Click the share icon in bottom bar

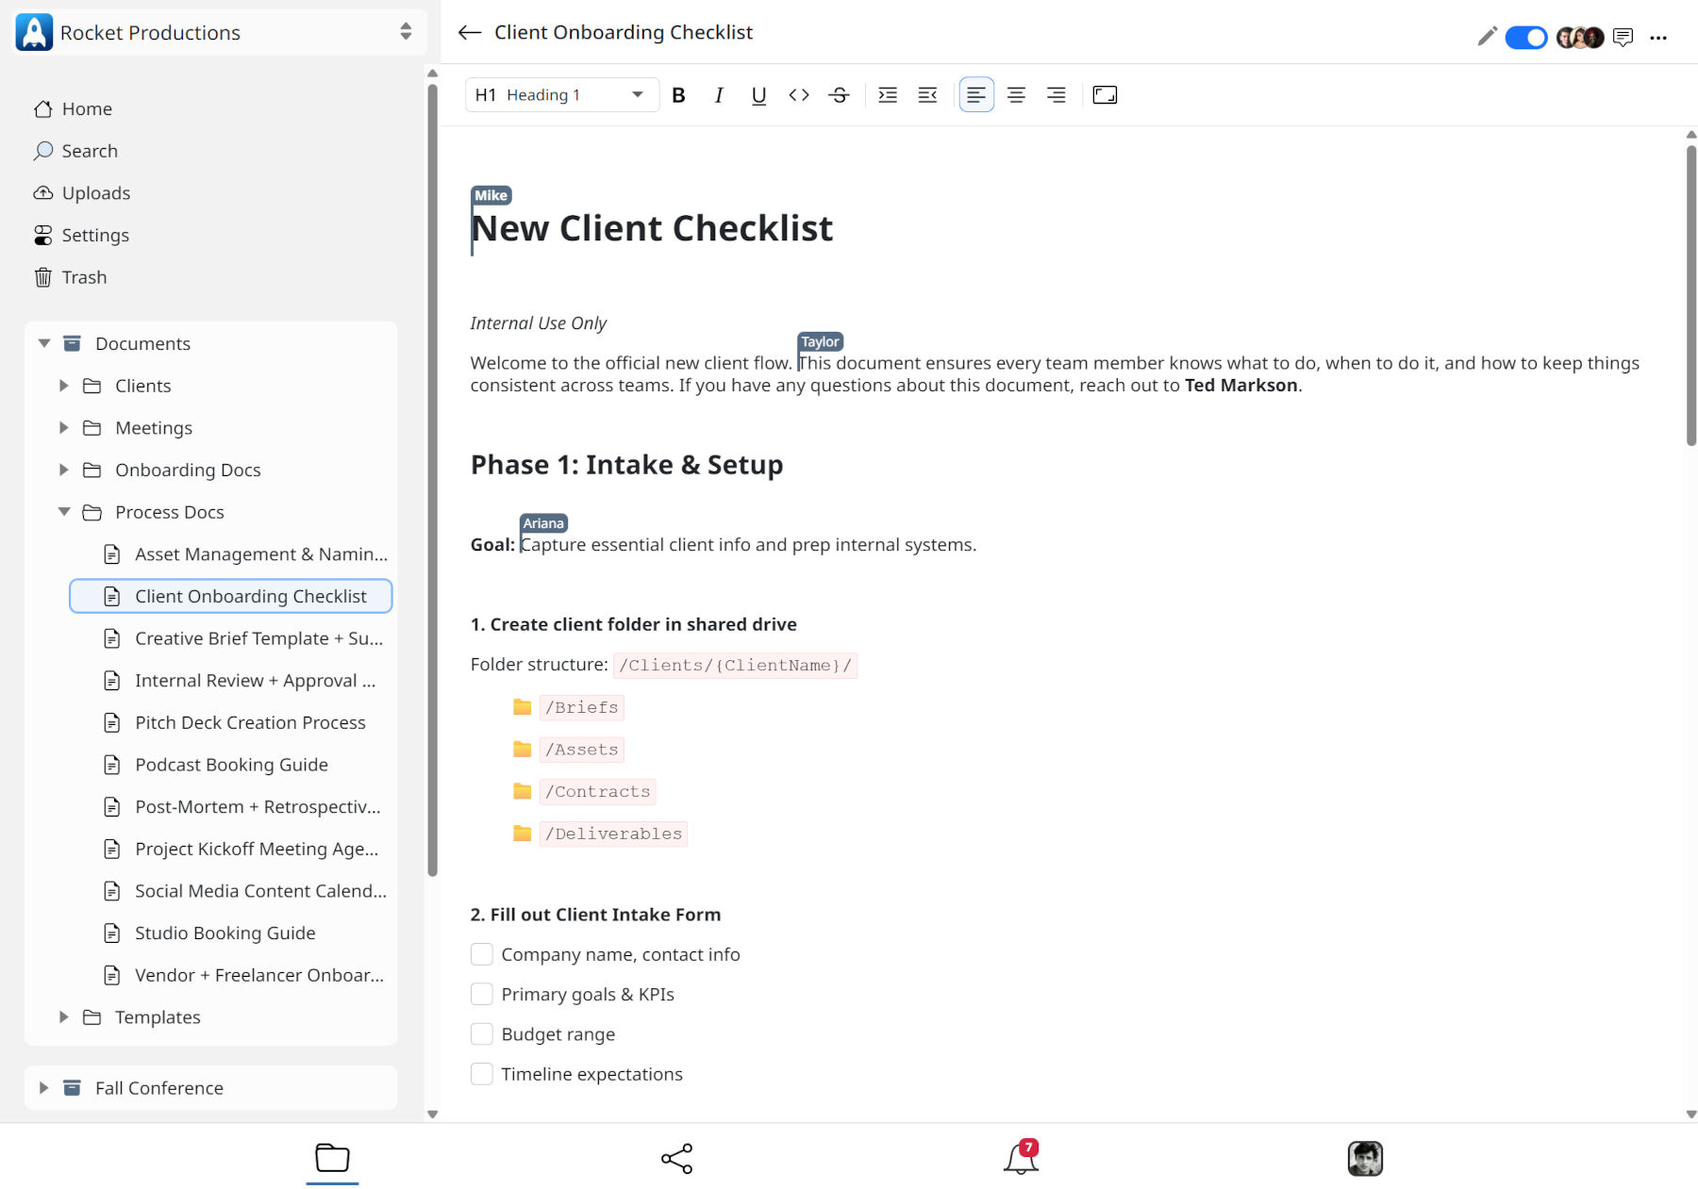pyautogui.click(x=676, y=1158)
